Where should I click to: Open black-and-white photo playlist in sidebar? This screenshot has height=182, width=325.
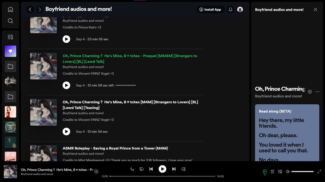[x=10, y=81]
